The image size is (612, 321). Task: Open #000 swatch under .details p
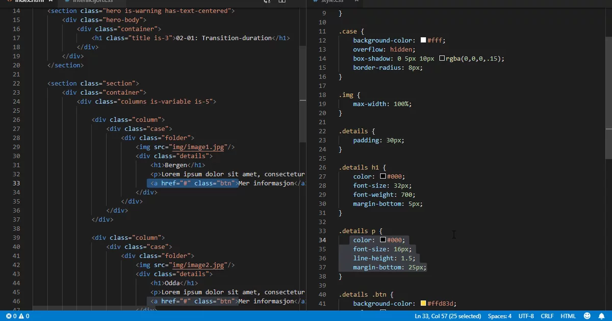[383, 240]
